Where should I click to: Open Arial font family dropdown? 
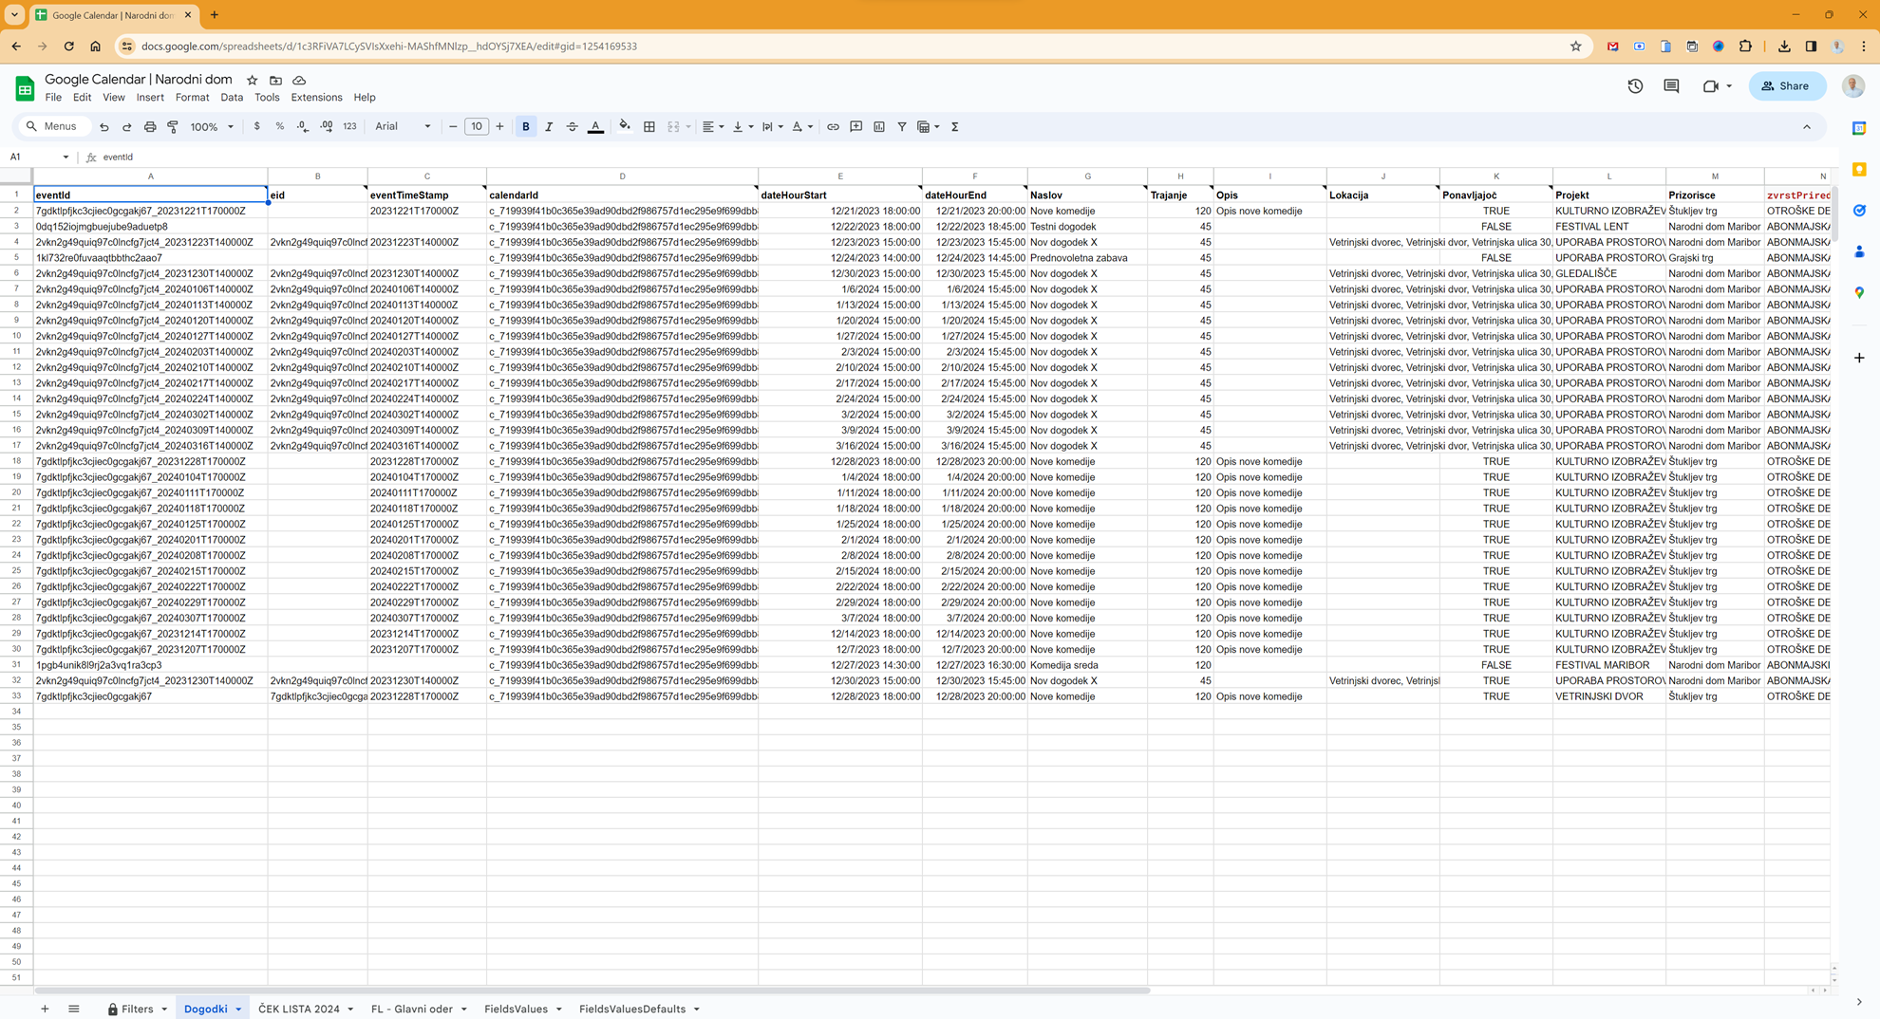403,127
